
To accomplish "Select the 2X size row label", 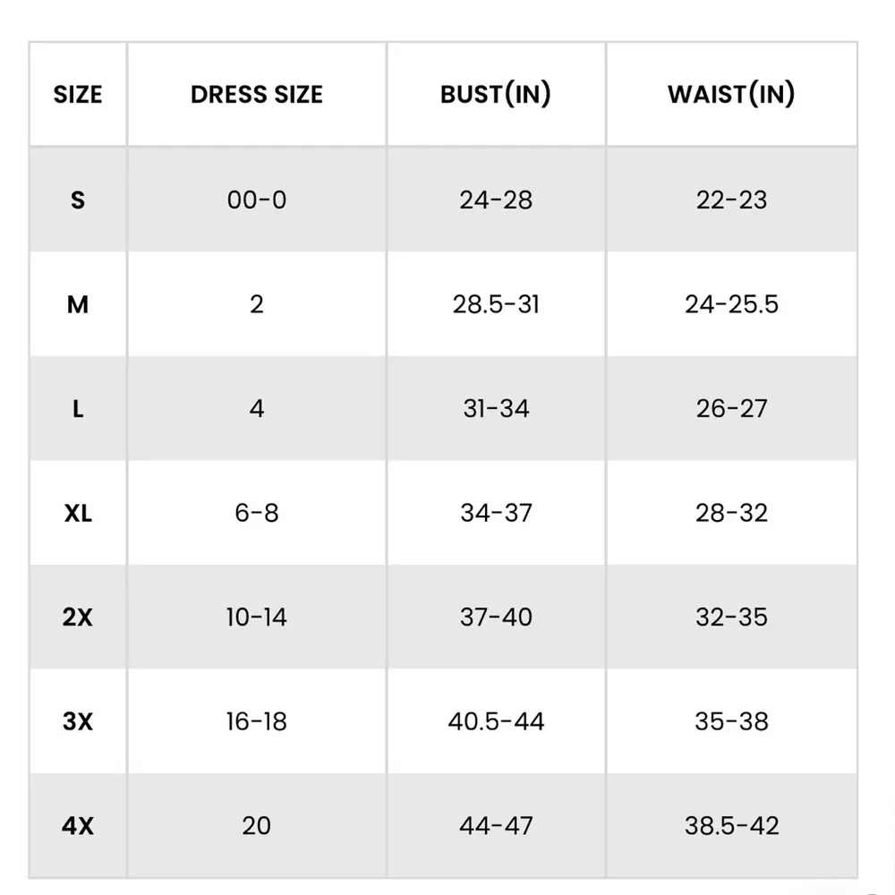I will click(78, 617).
